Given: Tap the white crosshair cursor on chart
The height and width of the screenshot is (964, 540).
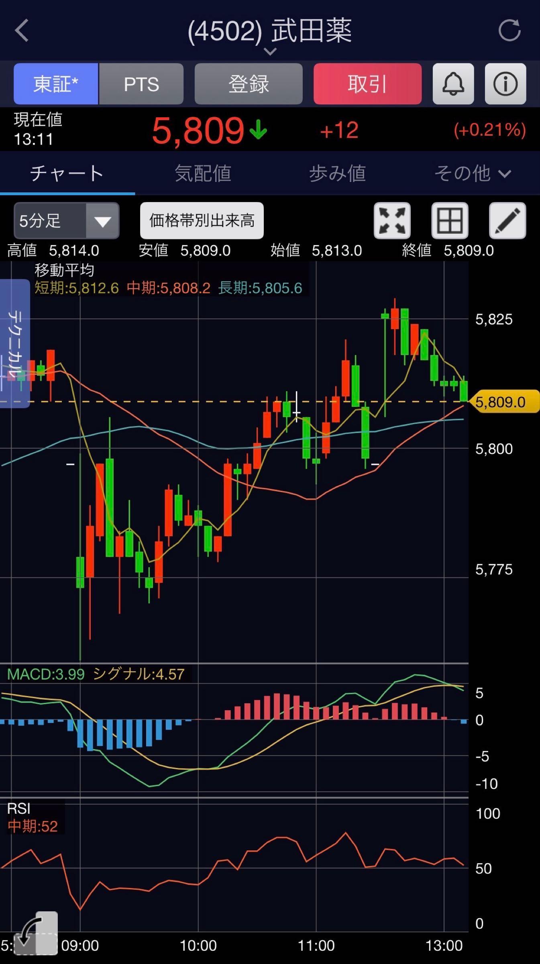Looking at the screenshot, I should coord(296,407).
